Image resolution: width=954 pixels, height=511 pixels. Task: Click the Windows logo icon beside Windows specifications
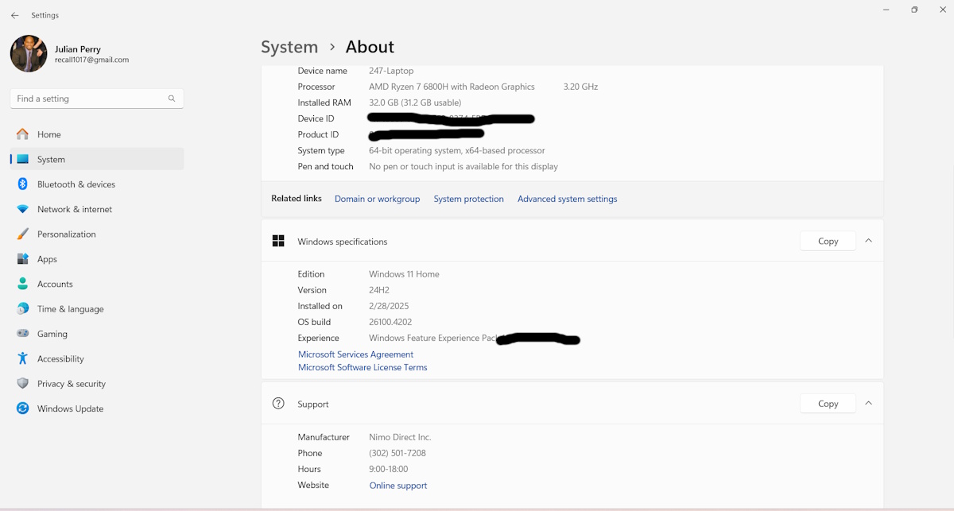pyautogui.click(x=278, y=241)
